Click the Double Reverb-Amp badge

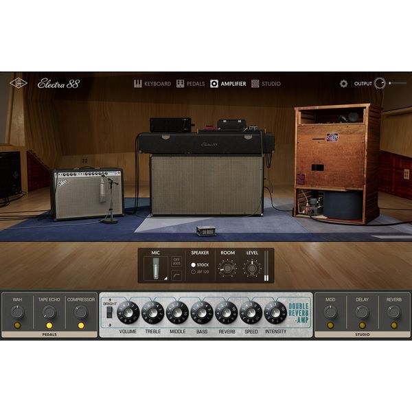(x=299, y=313)
